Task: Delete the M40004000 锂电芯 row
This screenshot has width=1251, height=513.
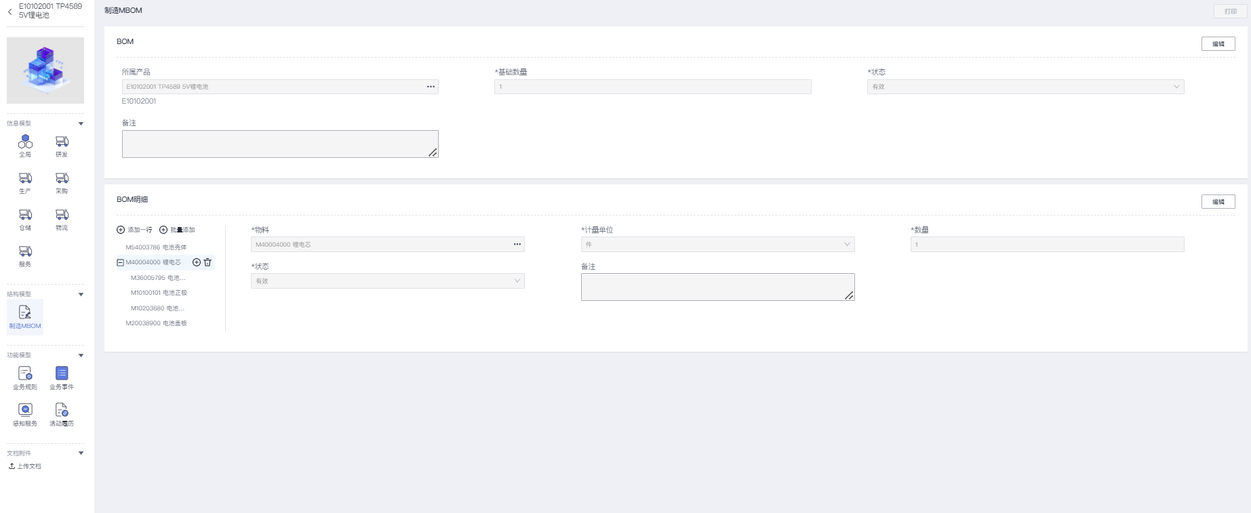Action: point(207,262)
